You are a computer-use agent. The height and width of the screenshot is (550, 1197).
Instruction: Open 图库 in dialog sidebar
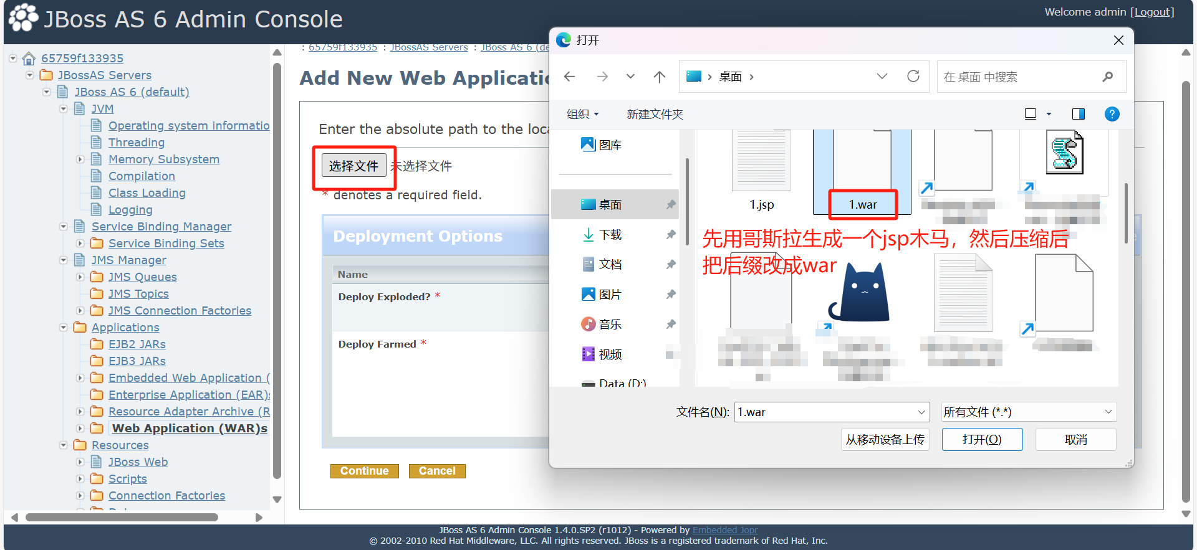coord(601,145)
